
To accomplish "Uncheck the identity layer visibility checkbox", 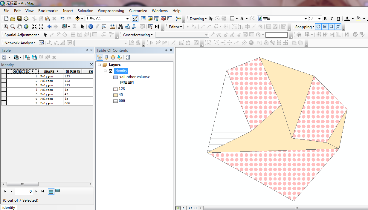I will tap(111, 71).
